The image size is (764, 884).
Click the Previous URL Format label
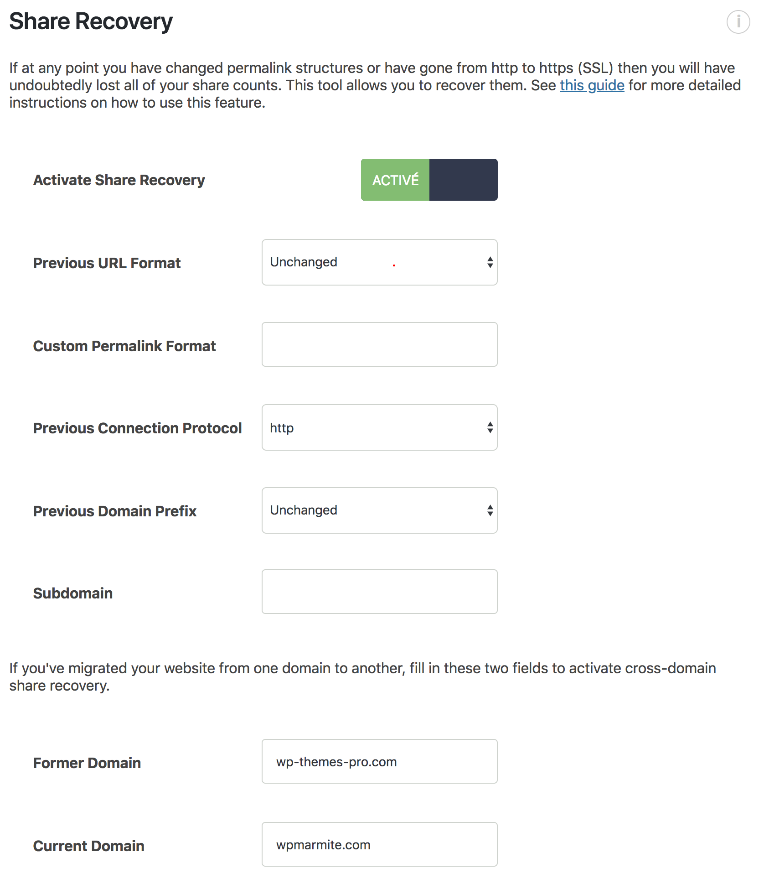(107, 263)
